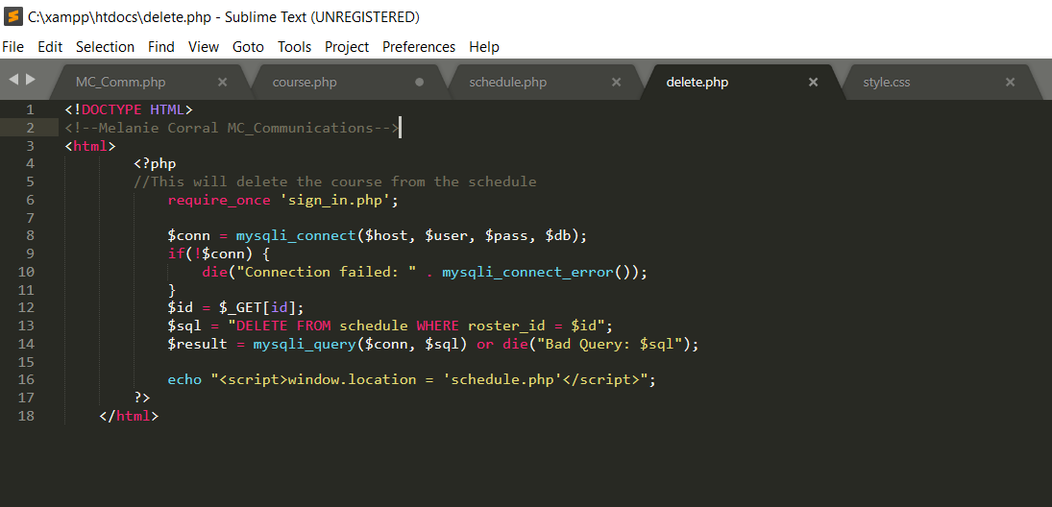Click the opening html tag

[90, 146]
